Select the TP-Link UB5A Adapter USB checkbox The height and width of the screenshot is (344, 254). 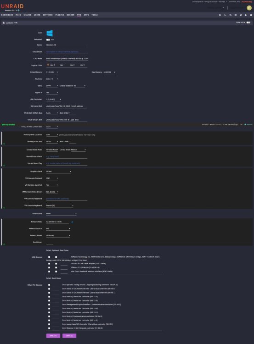pyautogui.click(x=49, y=264)
